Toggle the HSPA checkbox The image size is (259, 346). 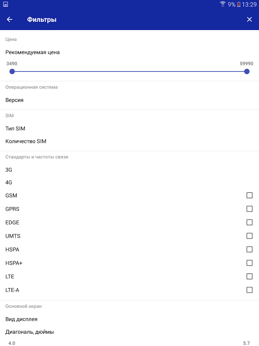pyautogui.click(x=249, y=250)
